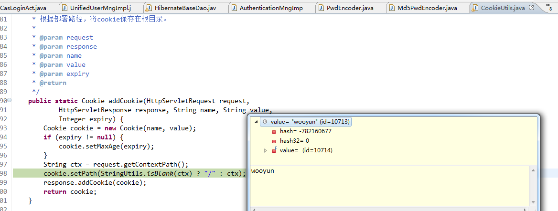This screenshot has width=558, height=211.
Task: Select the hash= -782160677 field row
Action: pos(305,131)
